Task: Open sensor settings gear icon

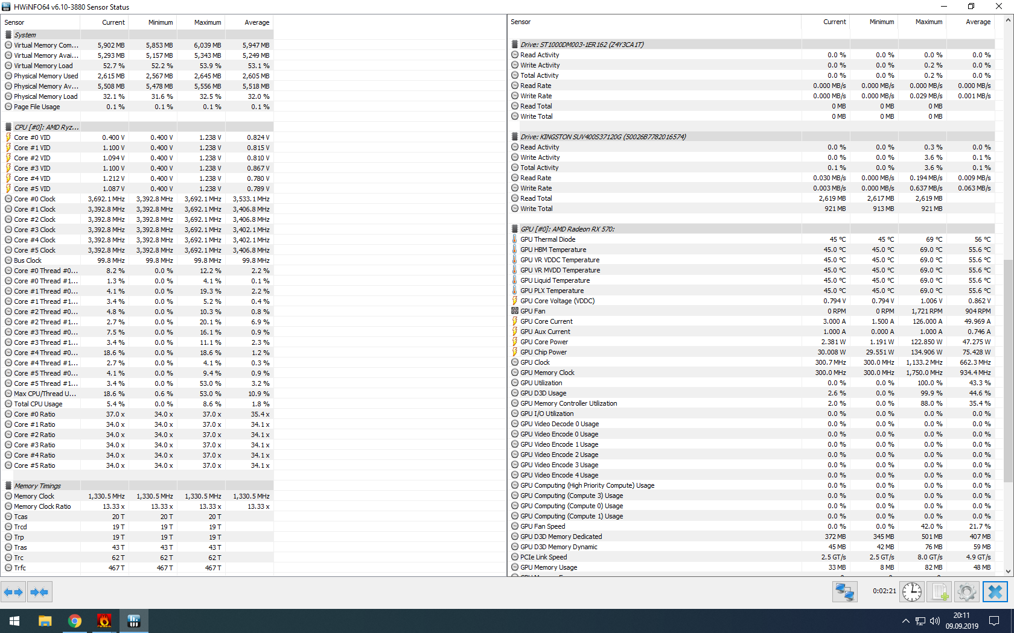Action: tap(966, 592)
